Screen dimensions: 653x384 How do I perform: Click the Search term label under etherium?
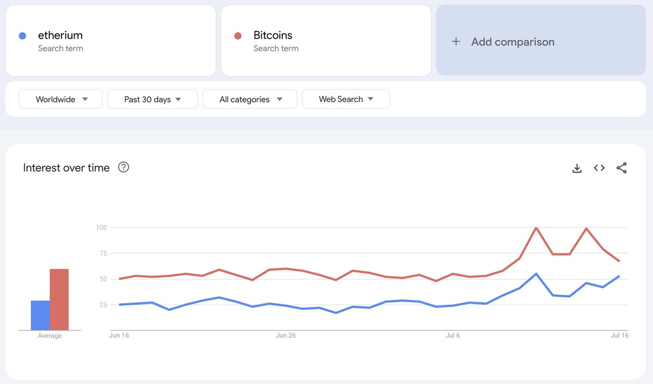pos(60,48)
